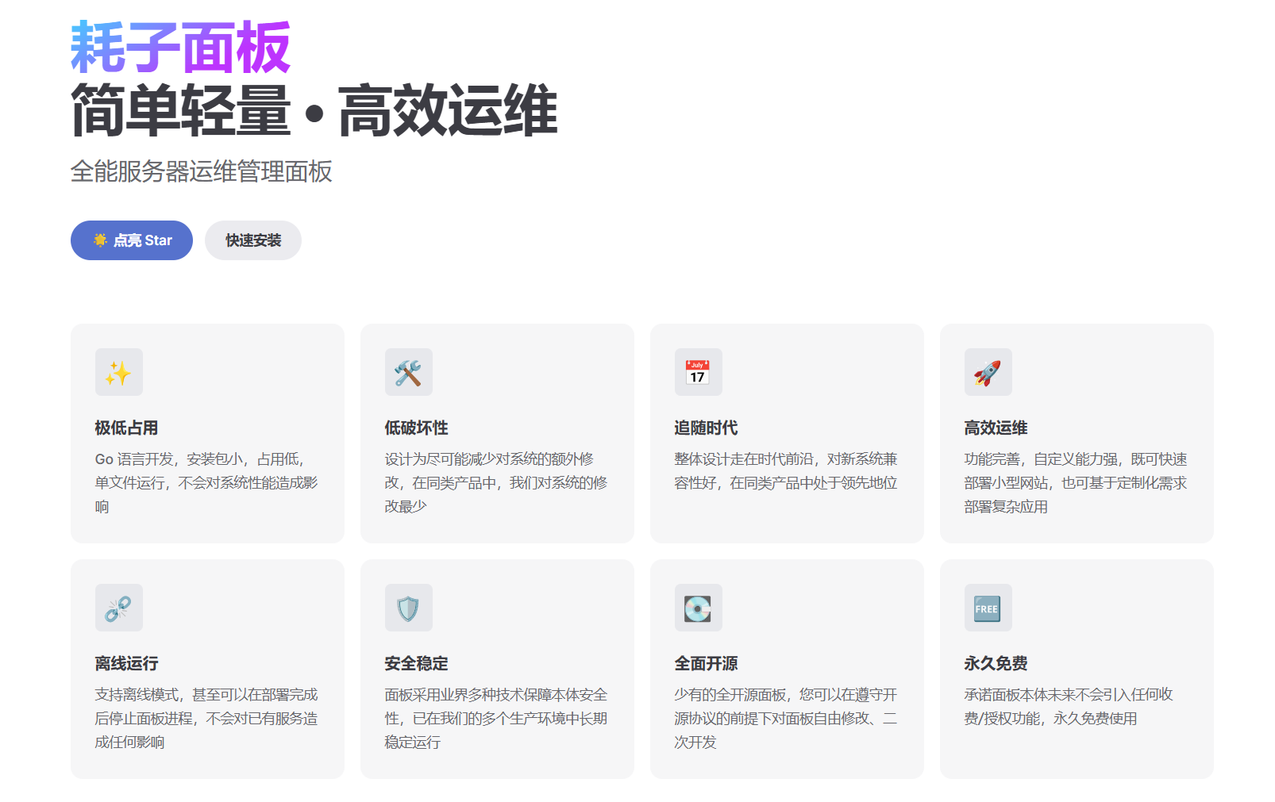Image resolution: width=1275 pixels, height=802 pixels.
Task: Select the 安全稳定 card title
Action: 416,663
